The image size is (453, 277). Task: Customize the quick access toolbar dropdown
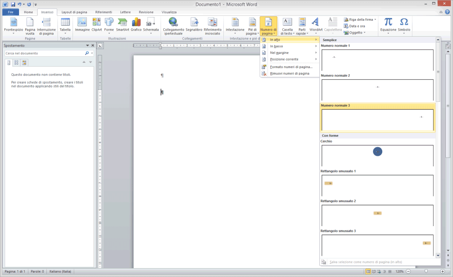[35, 4]
